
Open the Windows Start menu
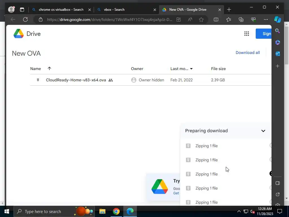tap(7, 211)
